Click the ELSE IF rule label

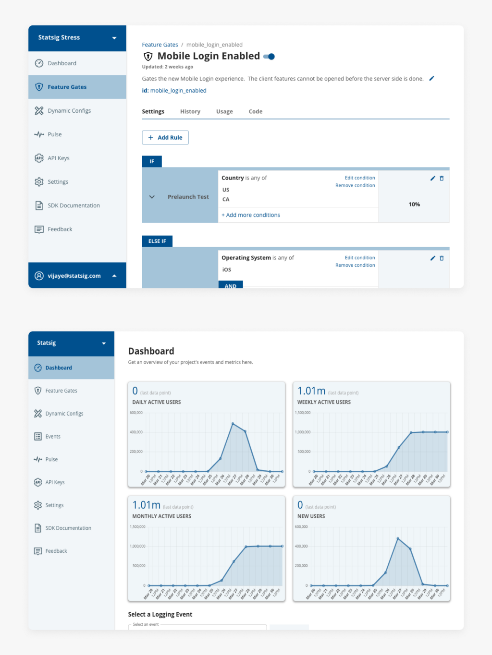click(x=157, y=241)
